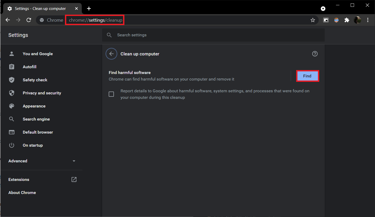This screenshot has height=217, width=375.
Task: Click the picture-in-picture extension icon in toolbar
Action: [x=326, y=20]
